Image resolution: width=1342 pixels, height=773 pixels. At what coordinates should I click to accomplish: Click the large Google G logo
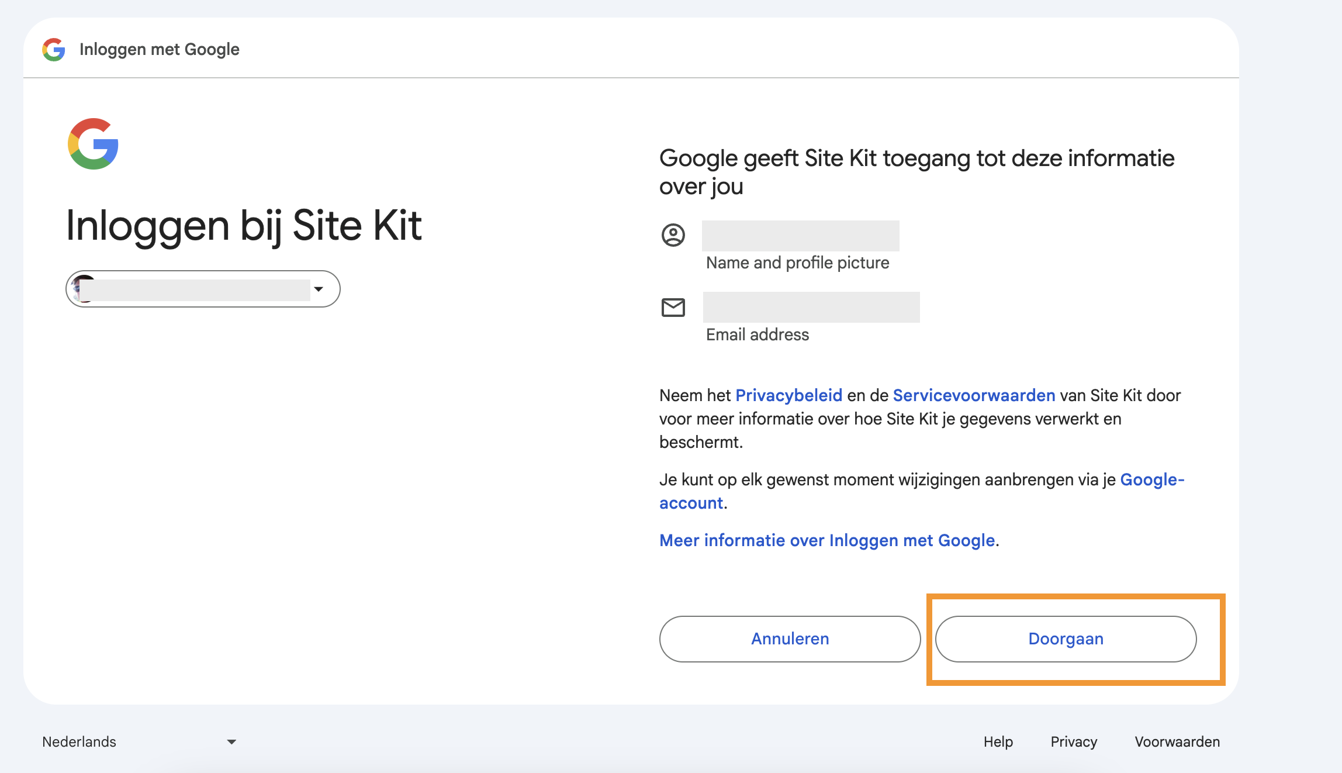click(94, 144)
